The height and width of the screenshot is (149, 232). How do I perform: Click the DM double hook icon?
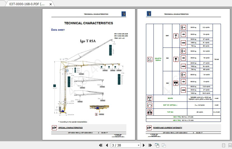[176, 83]
